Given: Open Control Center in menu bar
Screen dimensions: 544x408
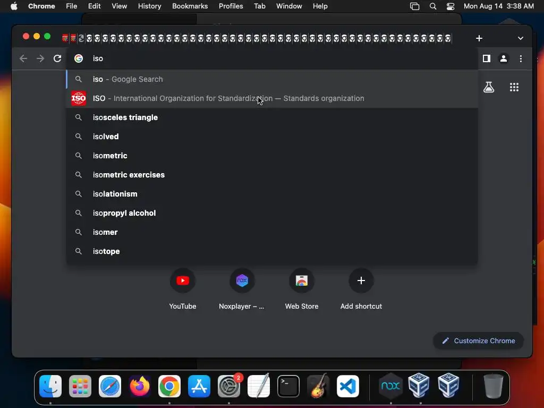Looking at the screenshot, I should pos(450,6).
